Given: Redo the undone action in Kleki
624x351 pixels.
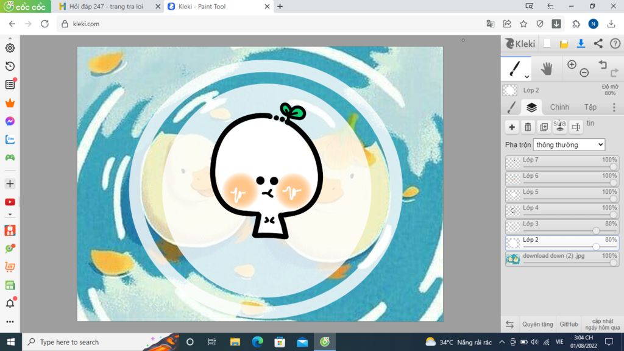Looking at the screenshot, I should click(x=614, y=73).
